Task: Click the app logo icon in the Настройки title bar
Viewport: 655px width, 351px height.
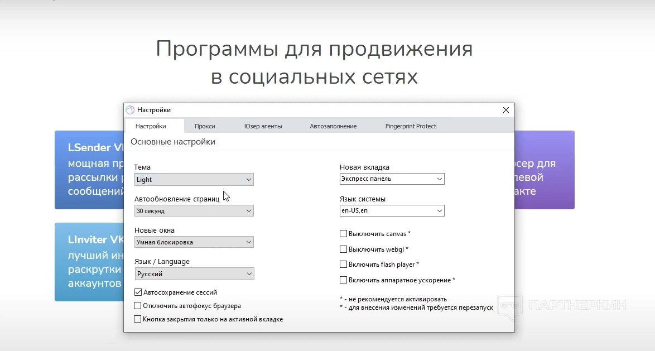Action: [x=130, y=110]
